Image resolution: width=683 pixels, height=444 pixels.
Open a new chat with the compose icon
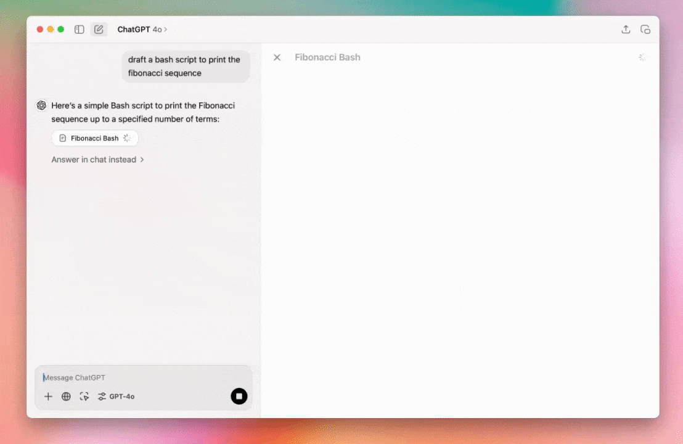(x=99, y=29)
